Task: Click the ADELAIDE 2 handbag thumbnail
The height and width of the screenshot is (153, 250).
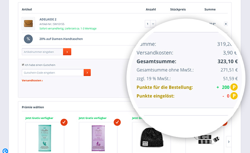Action: [28, 24]
